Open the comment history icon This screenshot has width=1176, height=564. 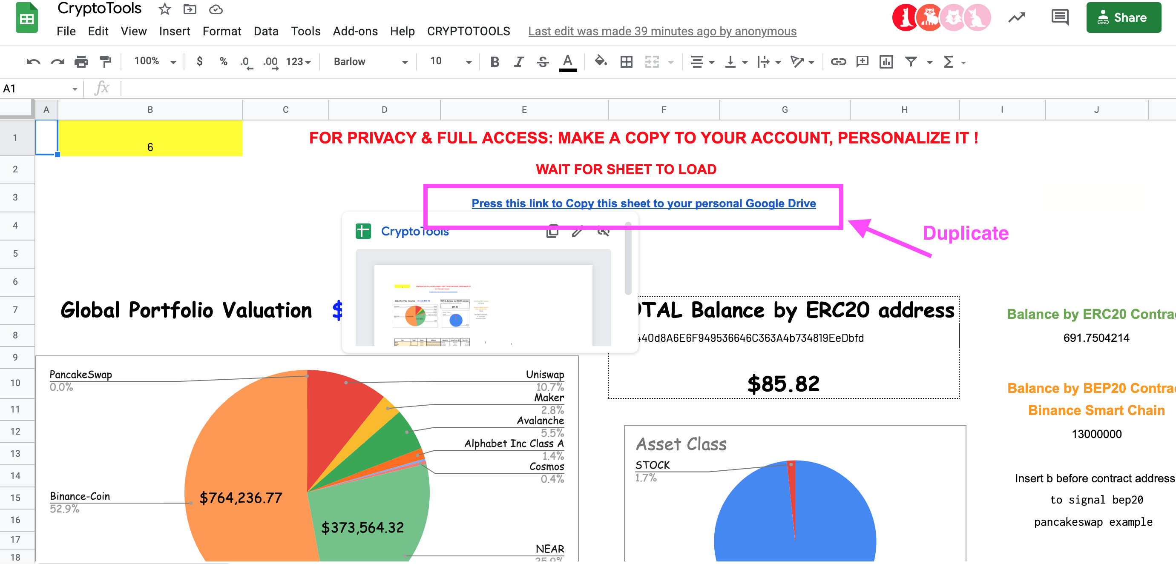(1060, 17)
